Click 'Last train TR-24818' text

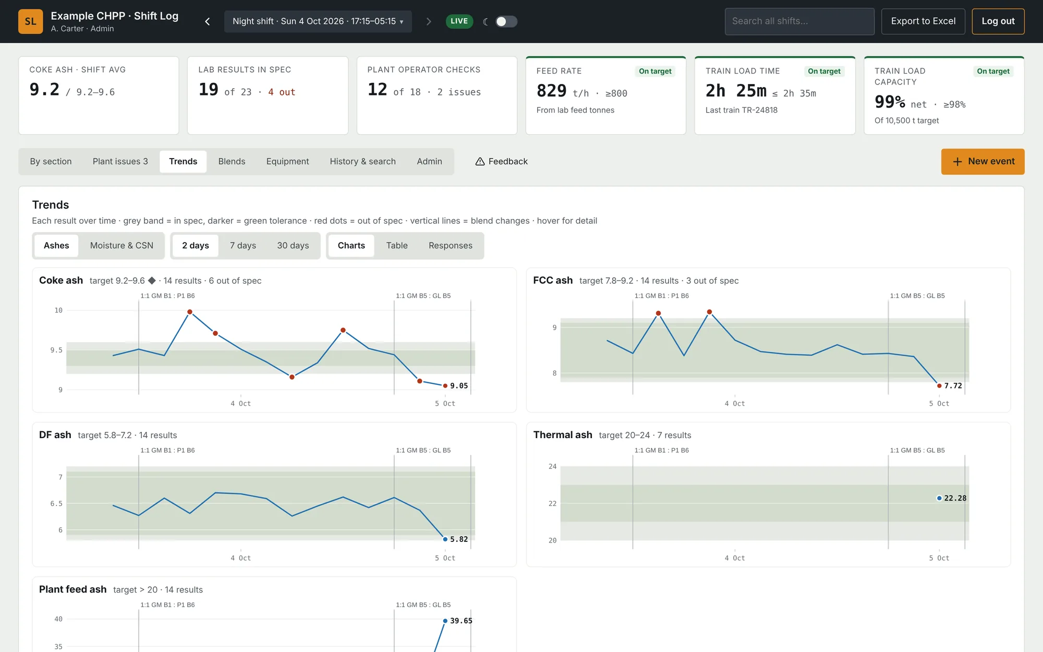coord(741,110)
